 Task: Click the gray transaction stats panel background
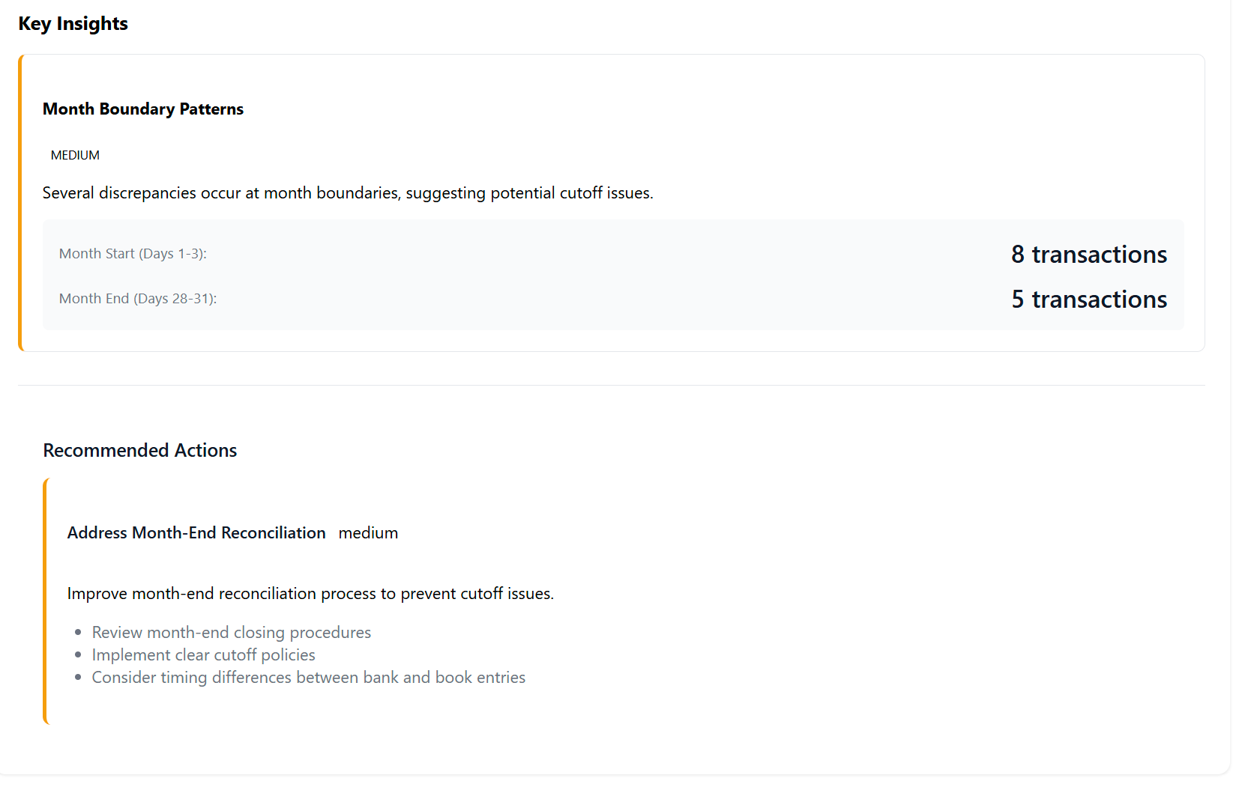pos(600,276)
